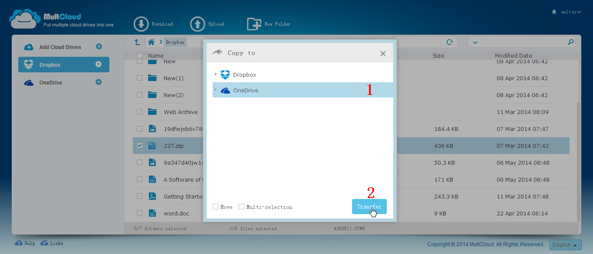Screen dimensions: 593x254
Task: Open the Dropbox sidebar dropdown arrow
Action: [x=99, y=64]
